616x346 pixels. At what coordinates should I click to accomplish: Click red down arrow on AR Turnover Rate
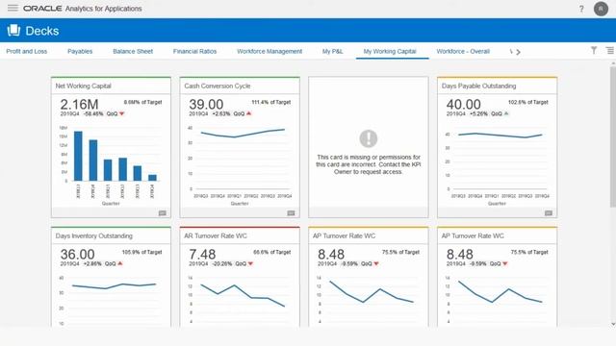pos(250,263)
